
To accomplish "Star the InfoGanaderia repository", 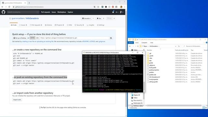I will (x=99, y=19).
